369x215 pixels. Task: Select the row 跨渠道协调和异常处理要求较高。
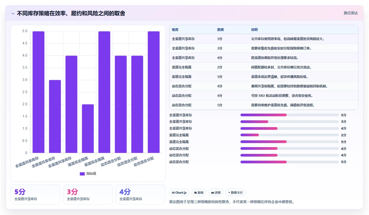264,58
